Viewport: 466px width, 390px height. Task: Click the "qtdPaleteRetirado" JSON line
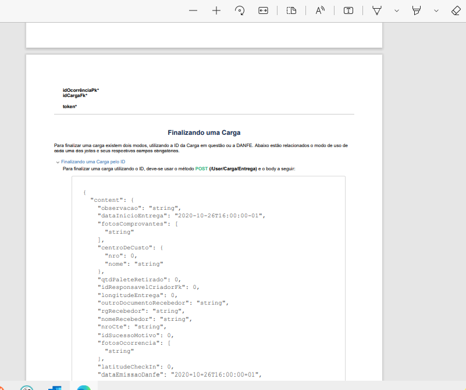[139, 280]
